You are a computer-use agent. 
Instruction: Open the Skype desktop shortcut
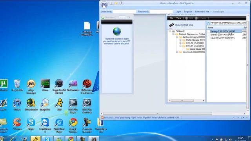tap(31, 124)
